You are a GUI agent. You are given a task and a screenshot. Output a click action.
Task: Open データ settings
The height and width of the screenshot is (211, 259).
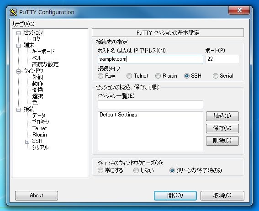point(39,116)
